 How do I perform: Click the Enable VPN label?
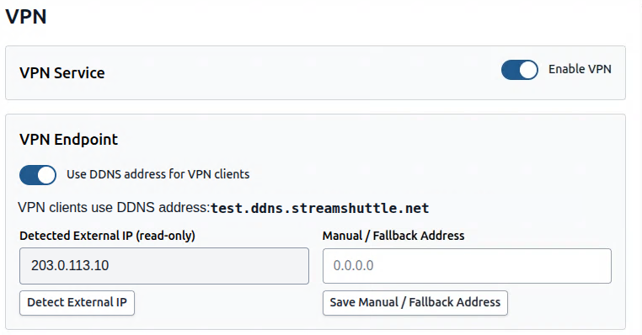click(580, 69)
